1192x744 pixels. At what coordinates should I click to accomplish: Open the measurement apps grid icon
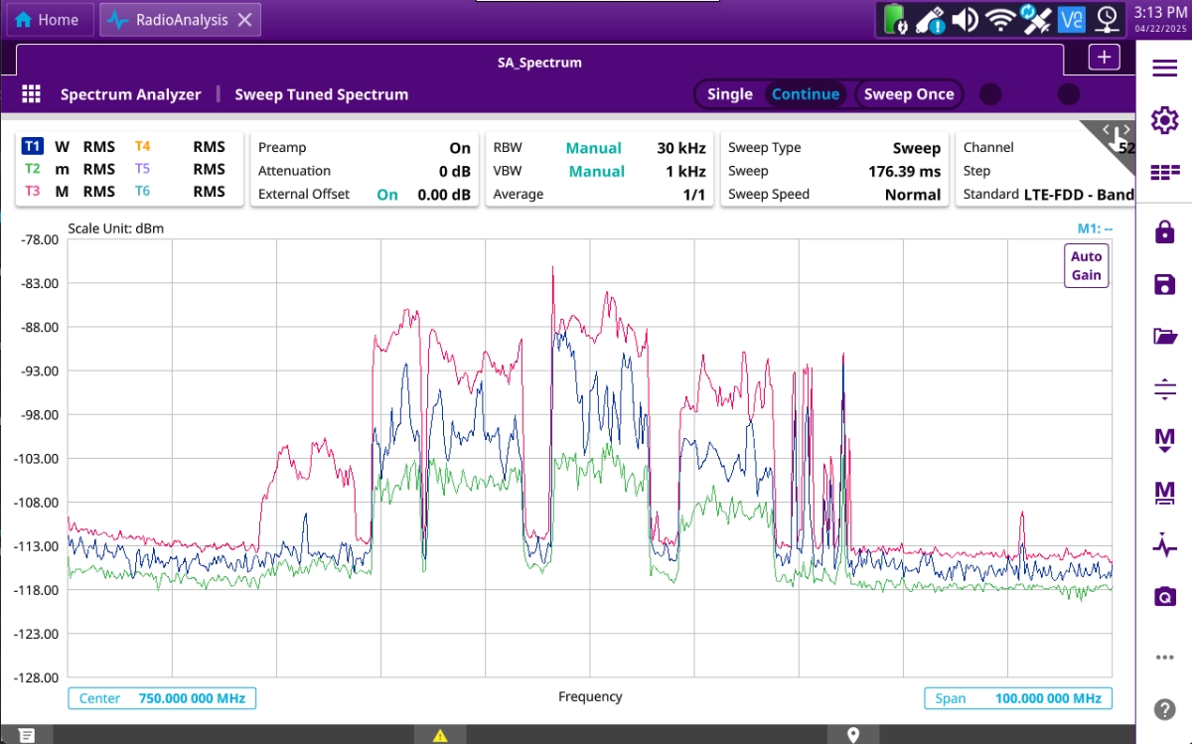31,94
